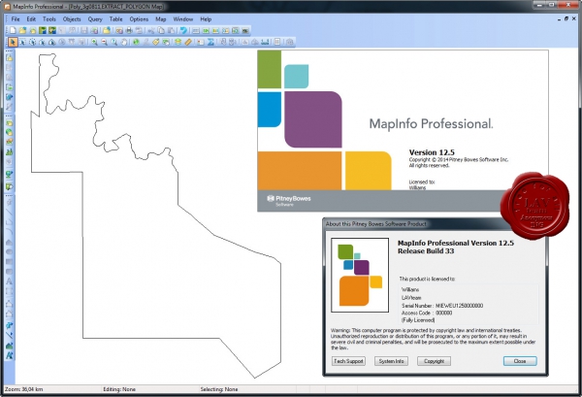Click the New Table icon in the toolbar
The width and height of the screenshot is (582, 397).
[13, 30]
